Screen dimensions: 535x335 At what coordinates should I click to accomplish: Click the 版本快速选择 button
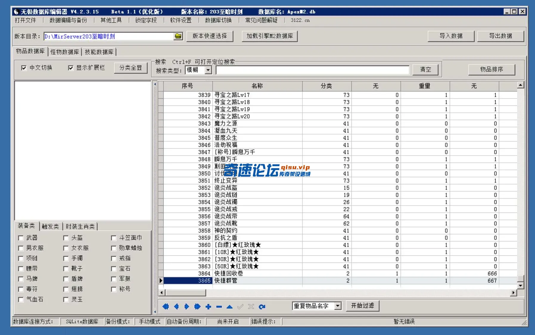(x=210, y=36)
